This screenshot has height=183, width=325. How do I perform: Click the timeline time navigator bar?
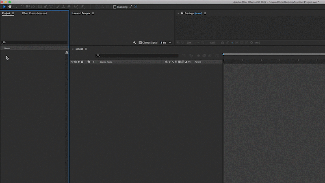point(275,54)
